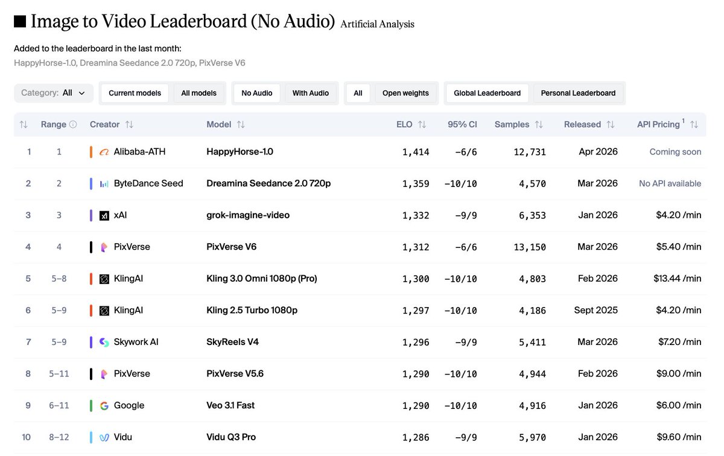Screen dimensions: 724x456
Task: Switch to Open weights models only
Action: tap(405, 93)
